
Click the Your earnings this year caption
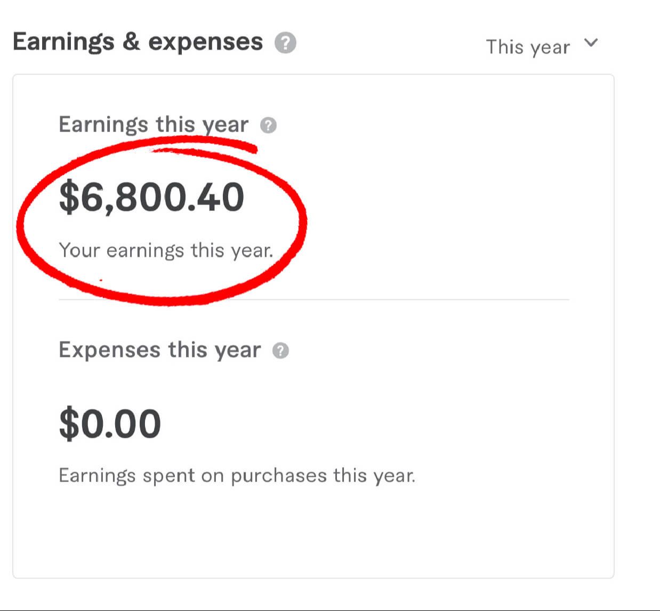(166, 250)
